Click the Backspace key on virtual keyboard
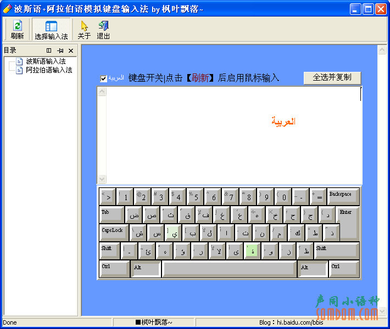 pyautogui.click(x=343, y=196)
